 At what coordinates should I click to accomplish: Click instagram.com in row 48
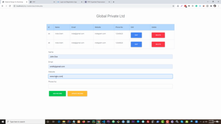[x=100, y=43]
